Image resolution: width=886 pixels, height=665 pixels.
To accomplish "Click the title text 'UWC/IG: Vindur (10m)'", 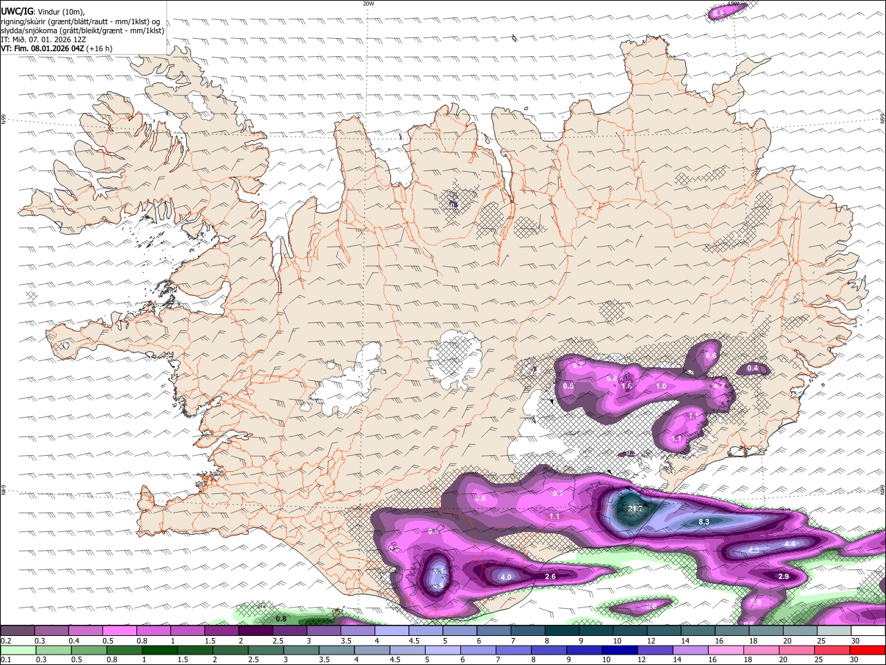I will [43, 10].
